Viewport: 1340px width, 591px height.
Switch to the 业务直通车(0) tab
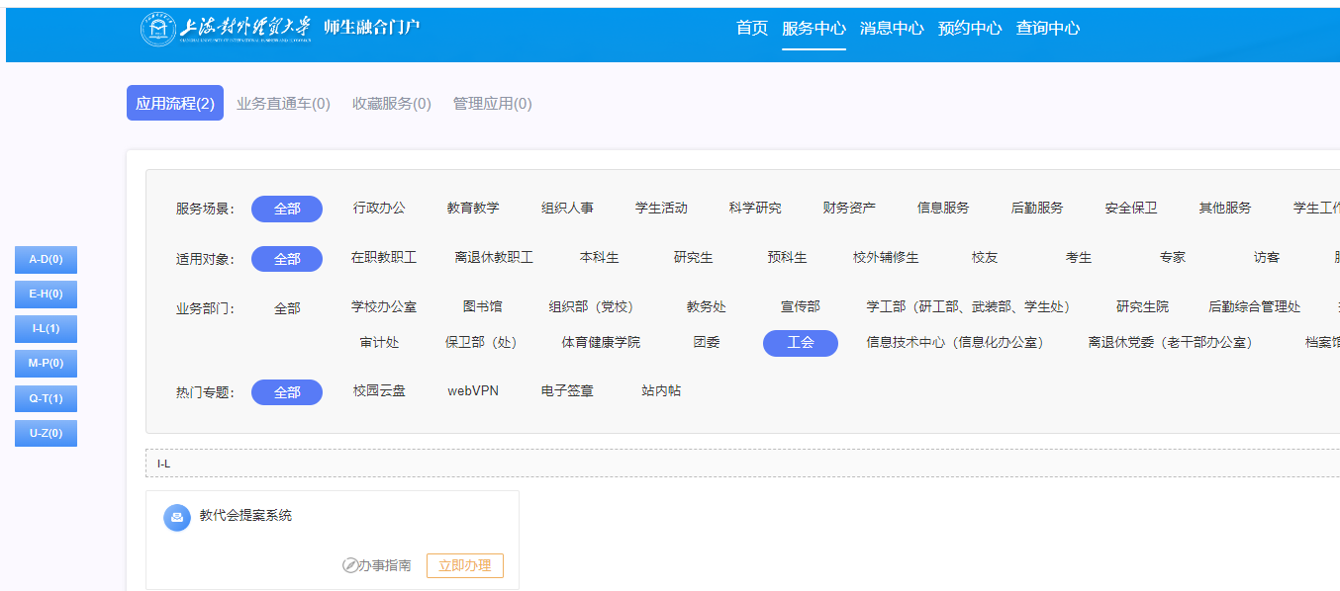tap(283, 104)
